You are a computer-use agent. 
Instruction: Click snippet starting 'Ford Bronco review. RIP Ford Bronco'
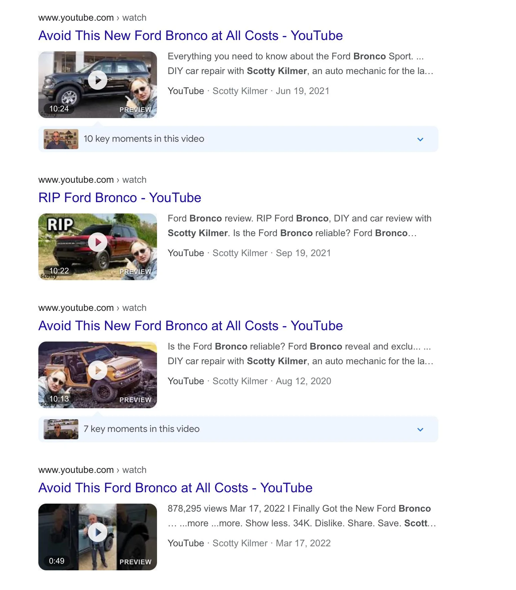tap(300, 226)
